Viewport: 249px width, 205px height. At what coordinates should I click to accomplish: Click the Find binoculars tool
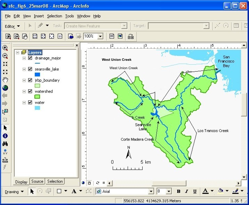click(x=5, y=144)
